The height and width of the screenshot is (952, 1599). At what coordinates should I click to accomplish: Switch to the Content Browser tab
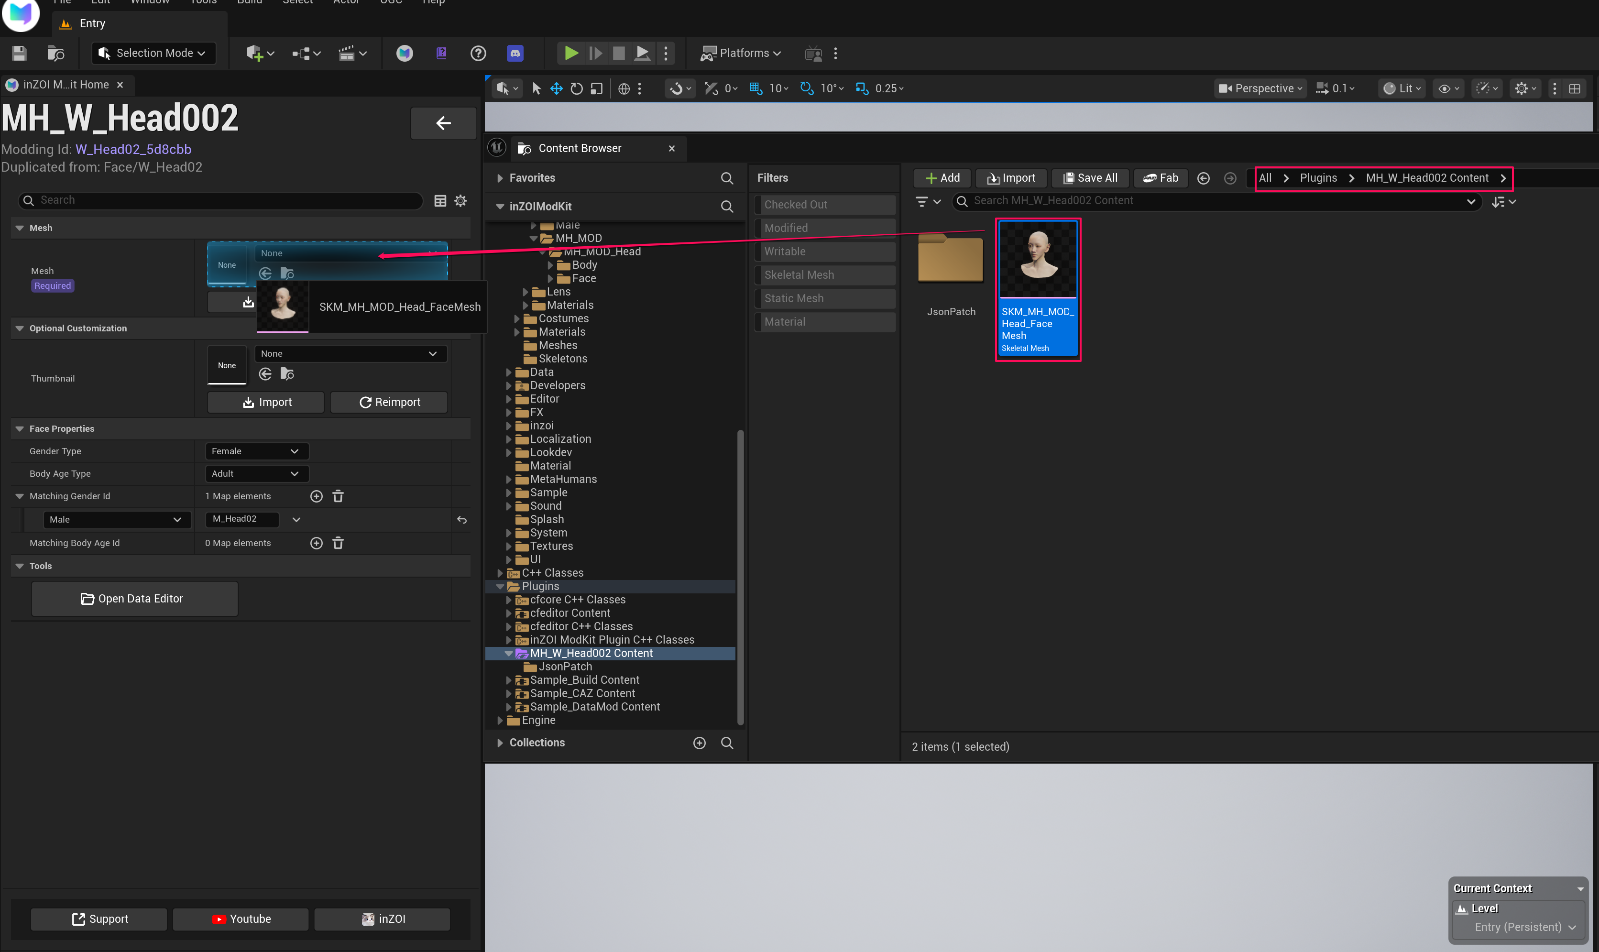coord(579,148)
